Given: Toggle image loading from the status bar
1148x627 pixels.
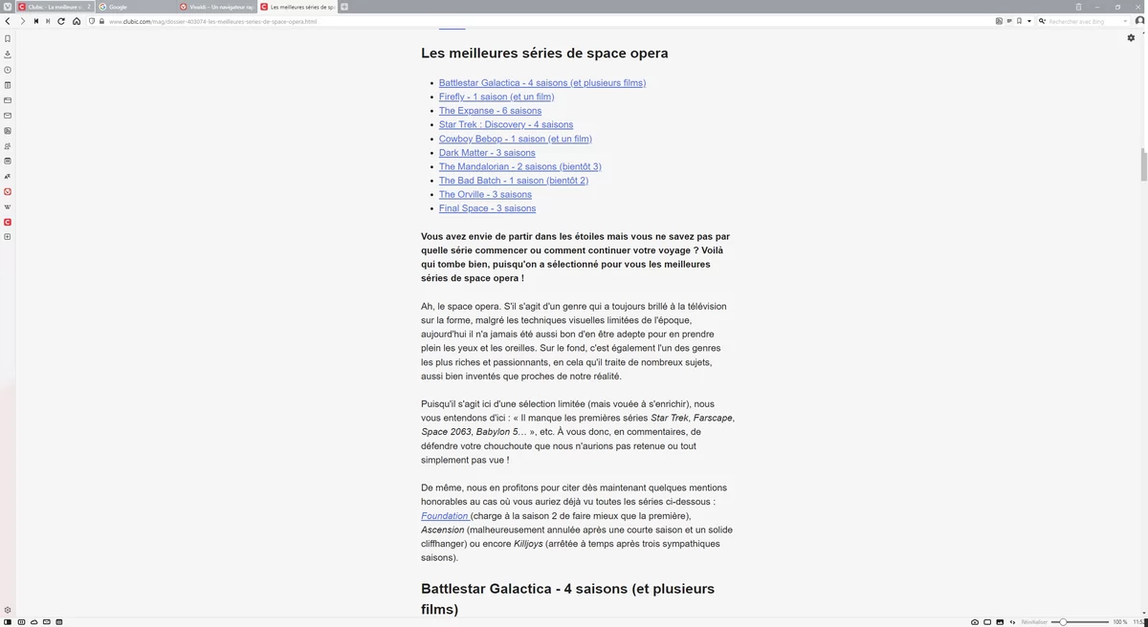Looking at the screenshot, I should 1000,622.
